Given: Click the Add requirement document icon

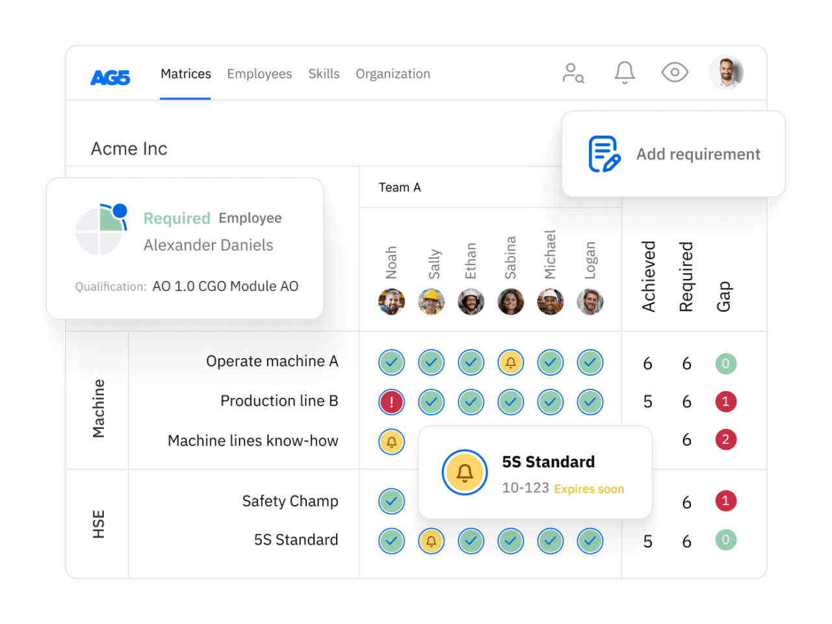Looking at the screenshot, I should [x=604, y=154].
